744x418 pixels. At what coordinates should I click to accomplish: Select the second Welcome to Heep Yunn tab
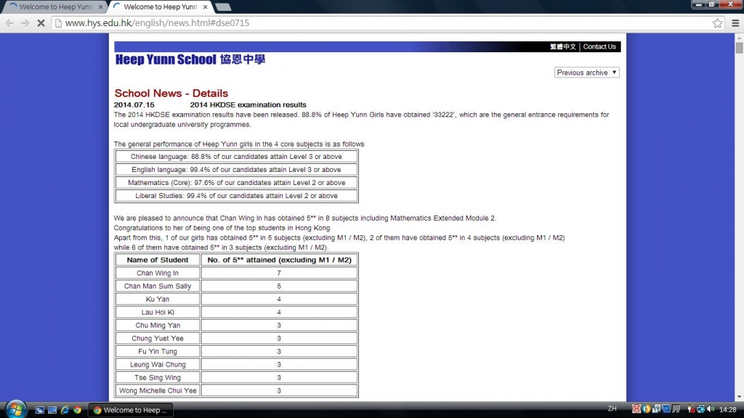pyautogui.click(x=160, y=7)
